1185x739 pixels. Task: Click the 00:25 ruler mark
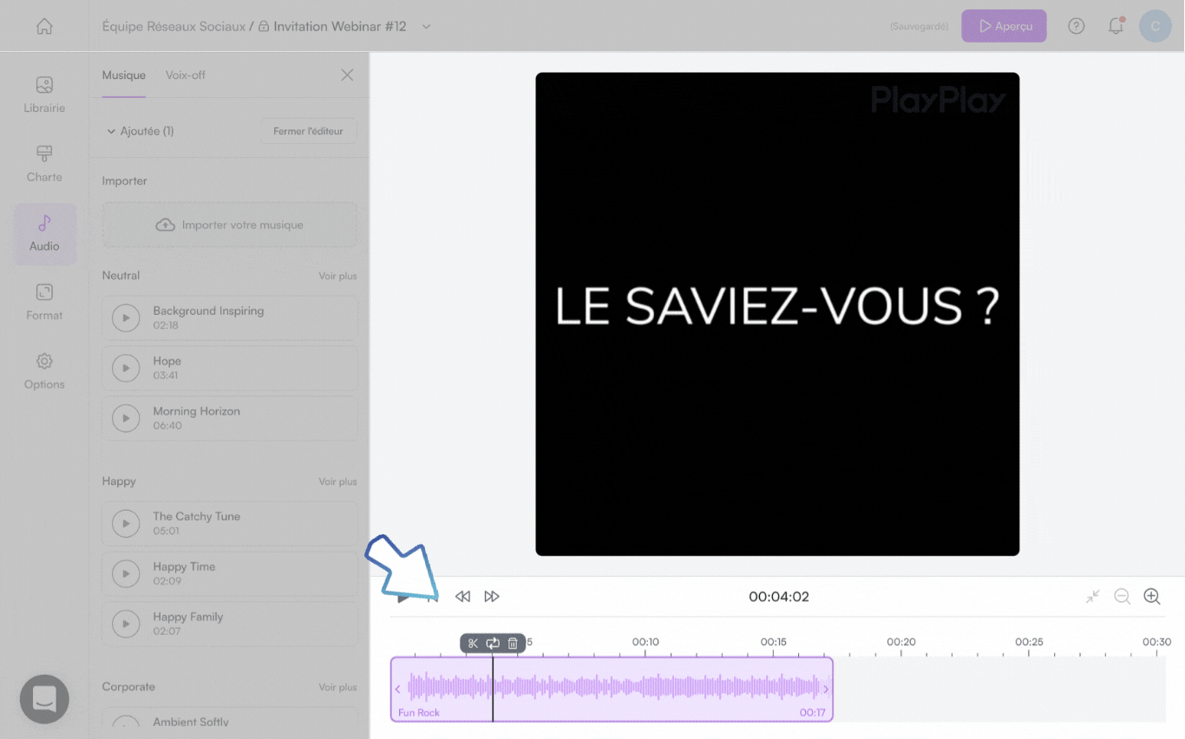coord(1029,643)
